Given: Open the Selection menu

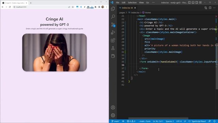Looking at the screenshot, I should tap(132, 2).
